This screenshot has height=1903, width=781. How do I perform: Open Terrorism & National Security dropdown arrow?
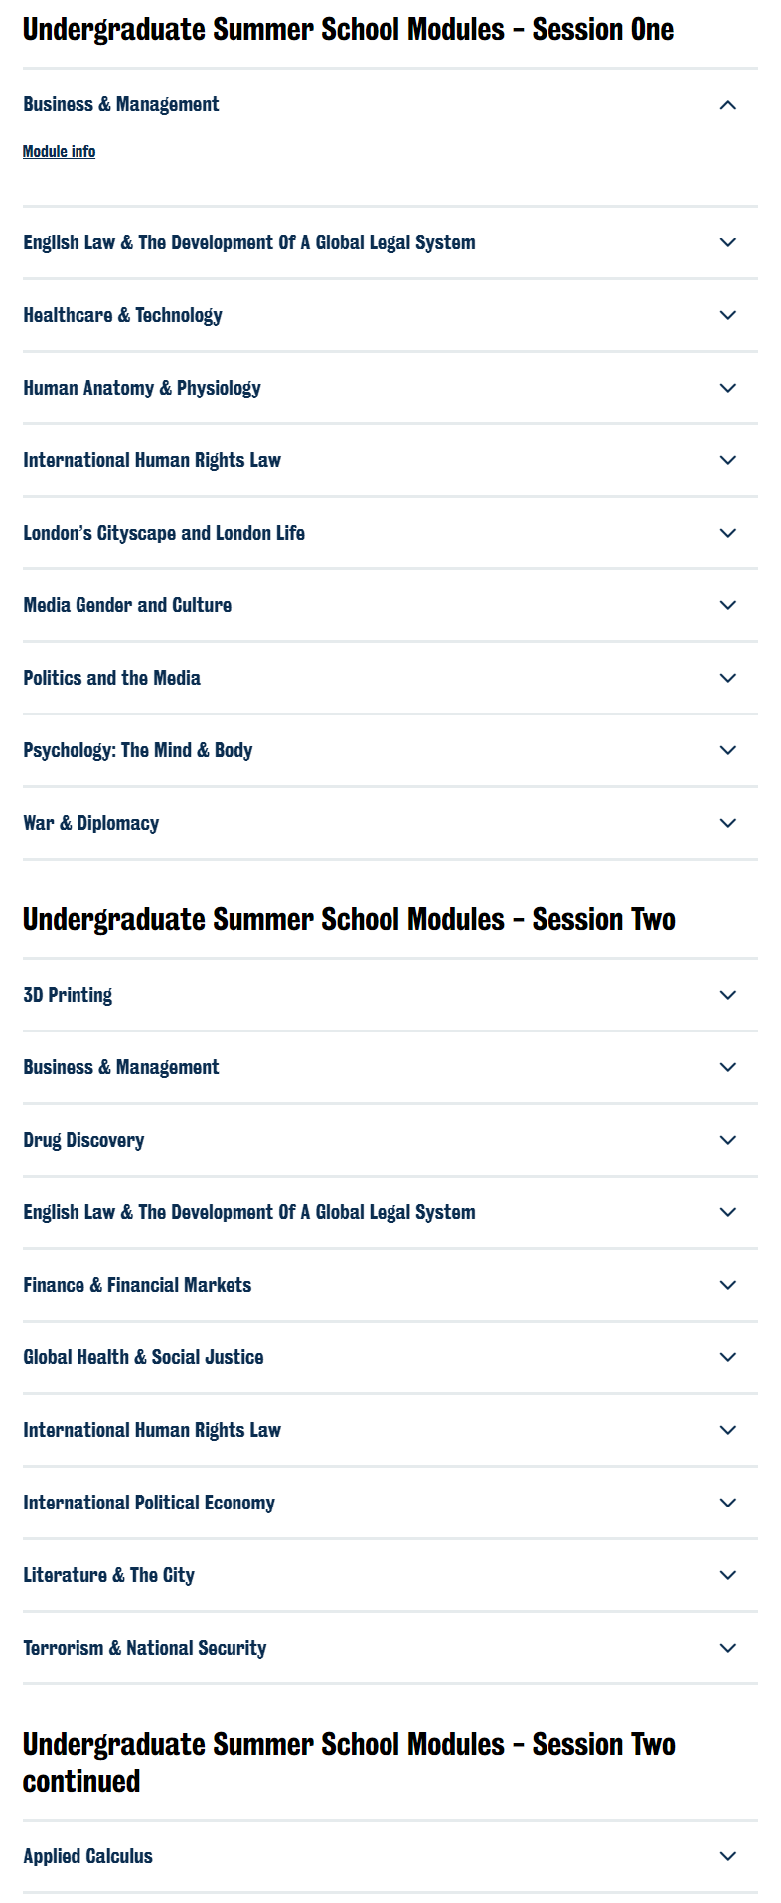click(727, 1648)
